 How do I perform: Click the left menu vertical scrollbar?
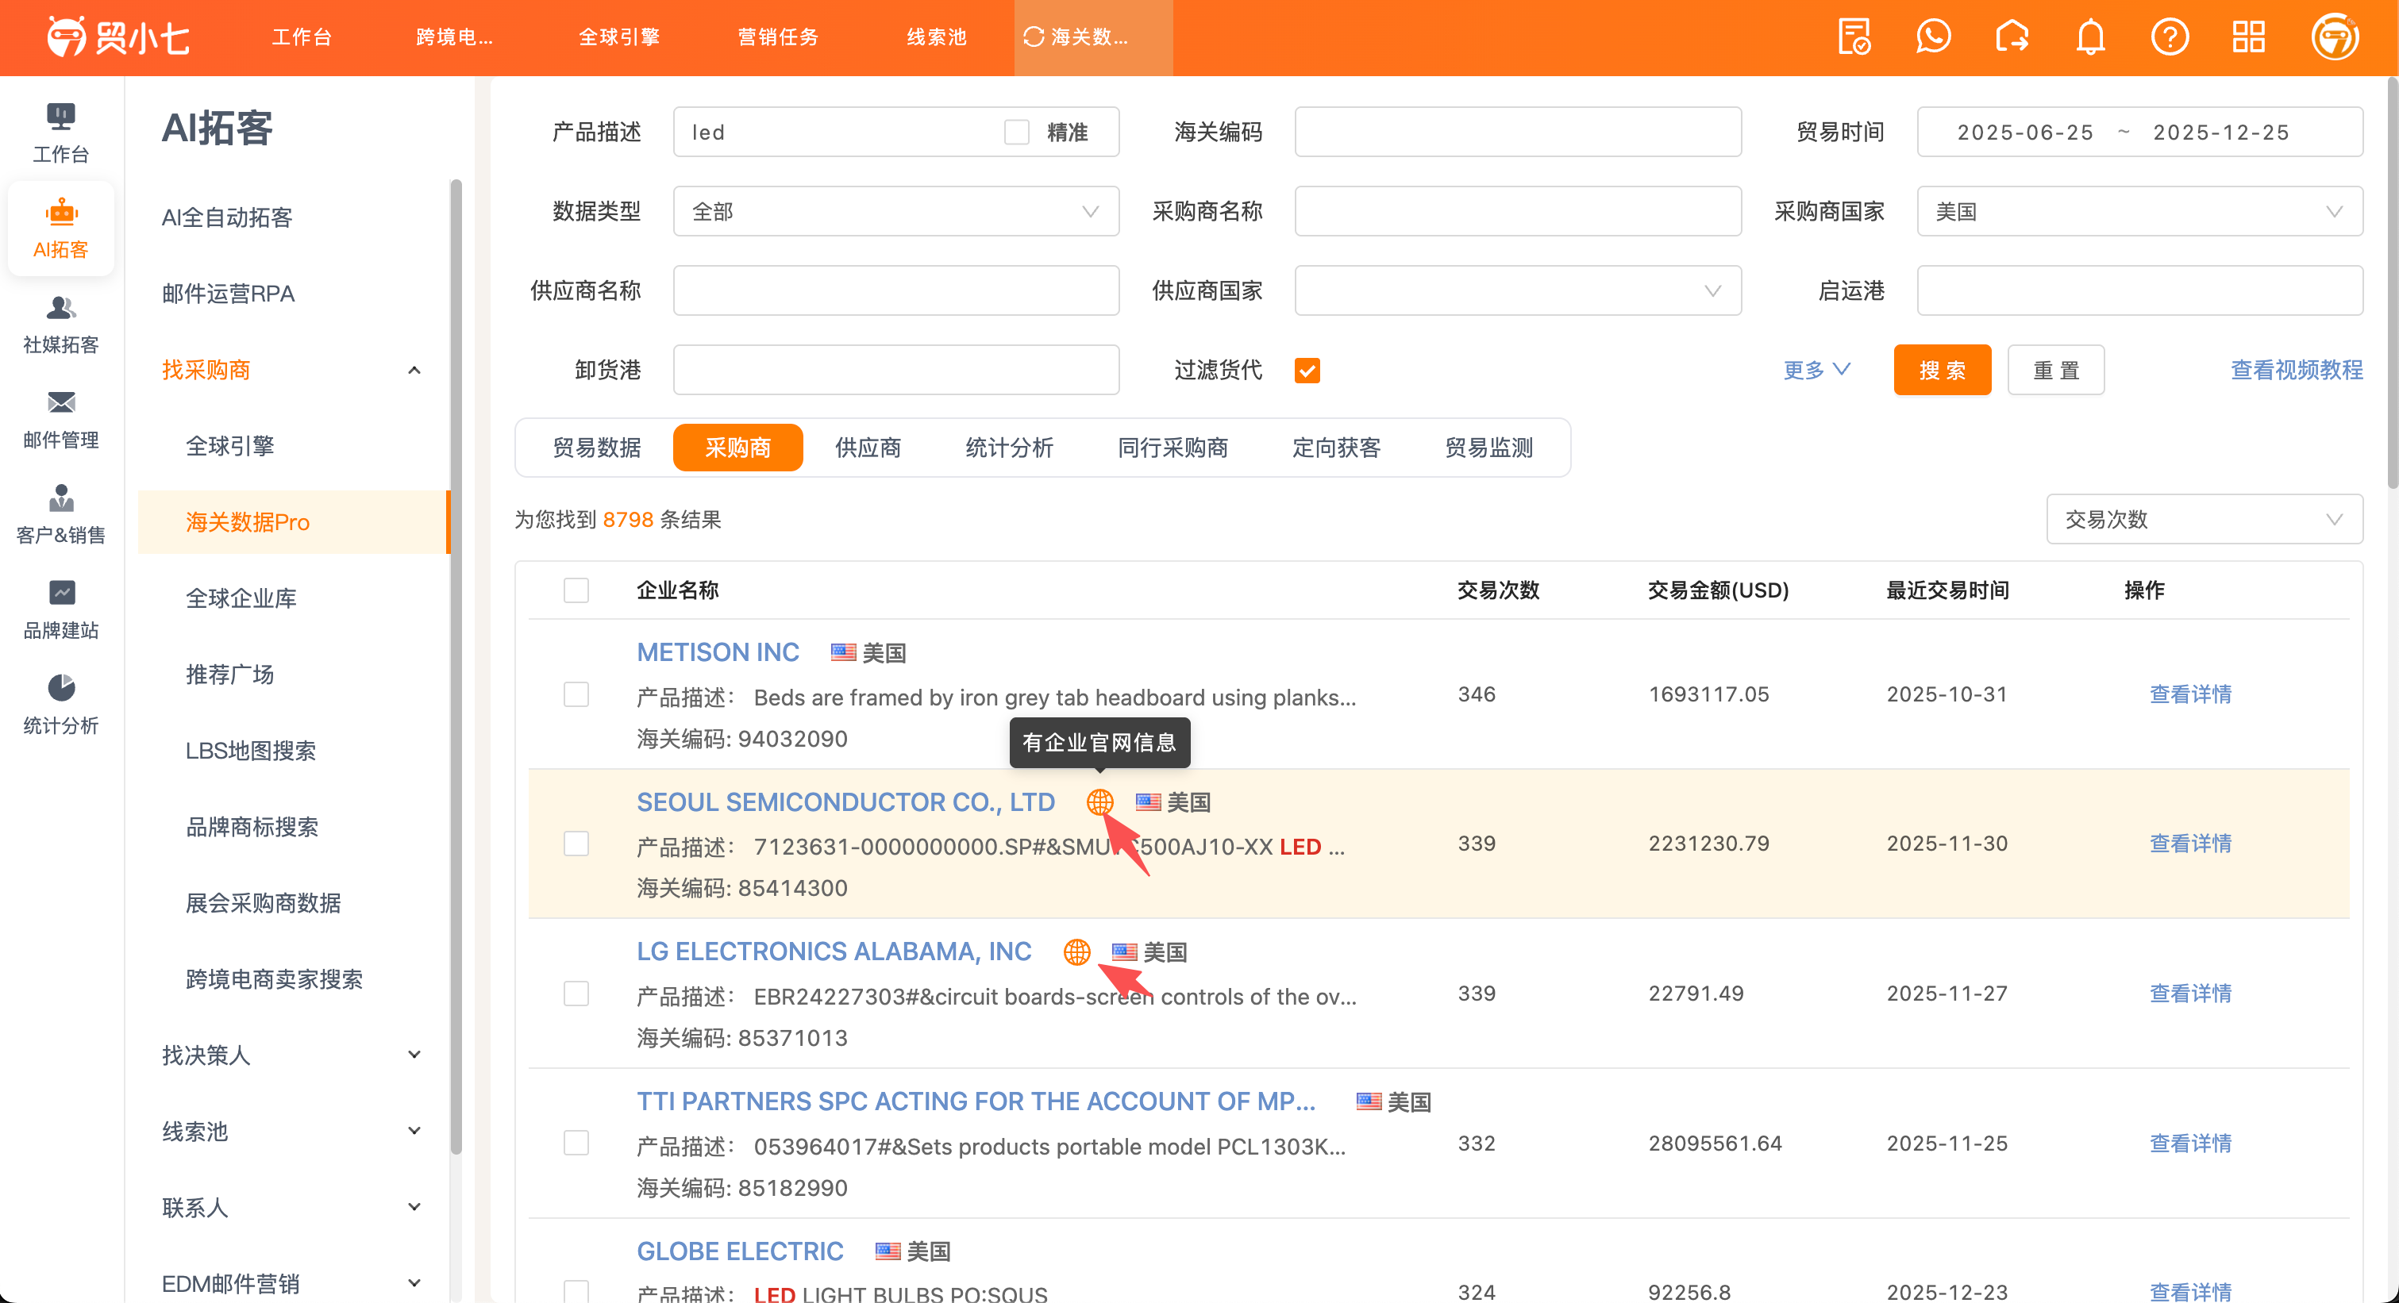tap(456, 666)
